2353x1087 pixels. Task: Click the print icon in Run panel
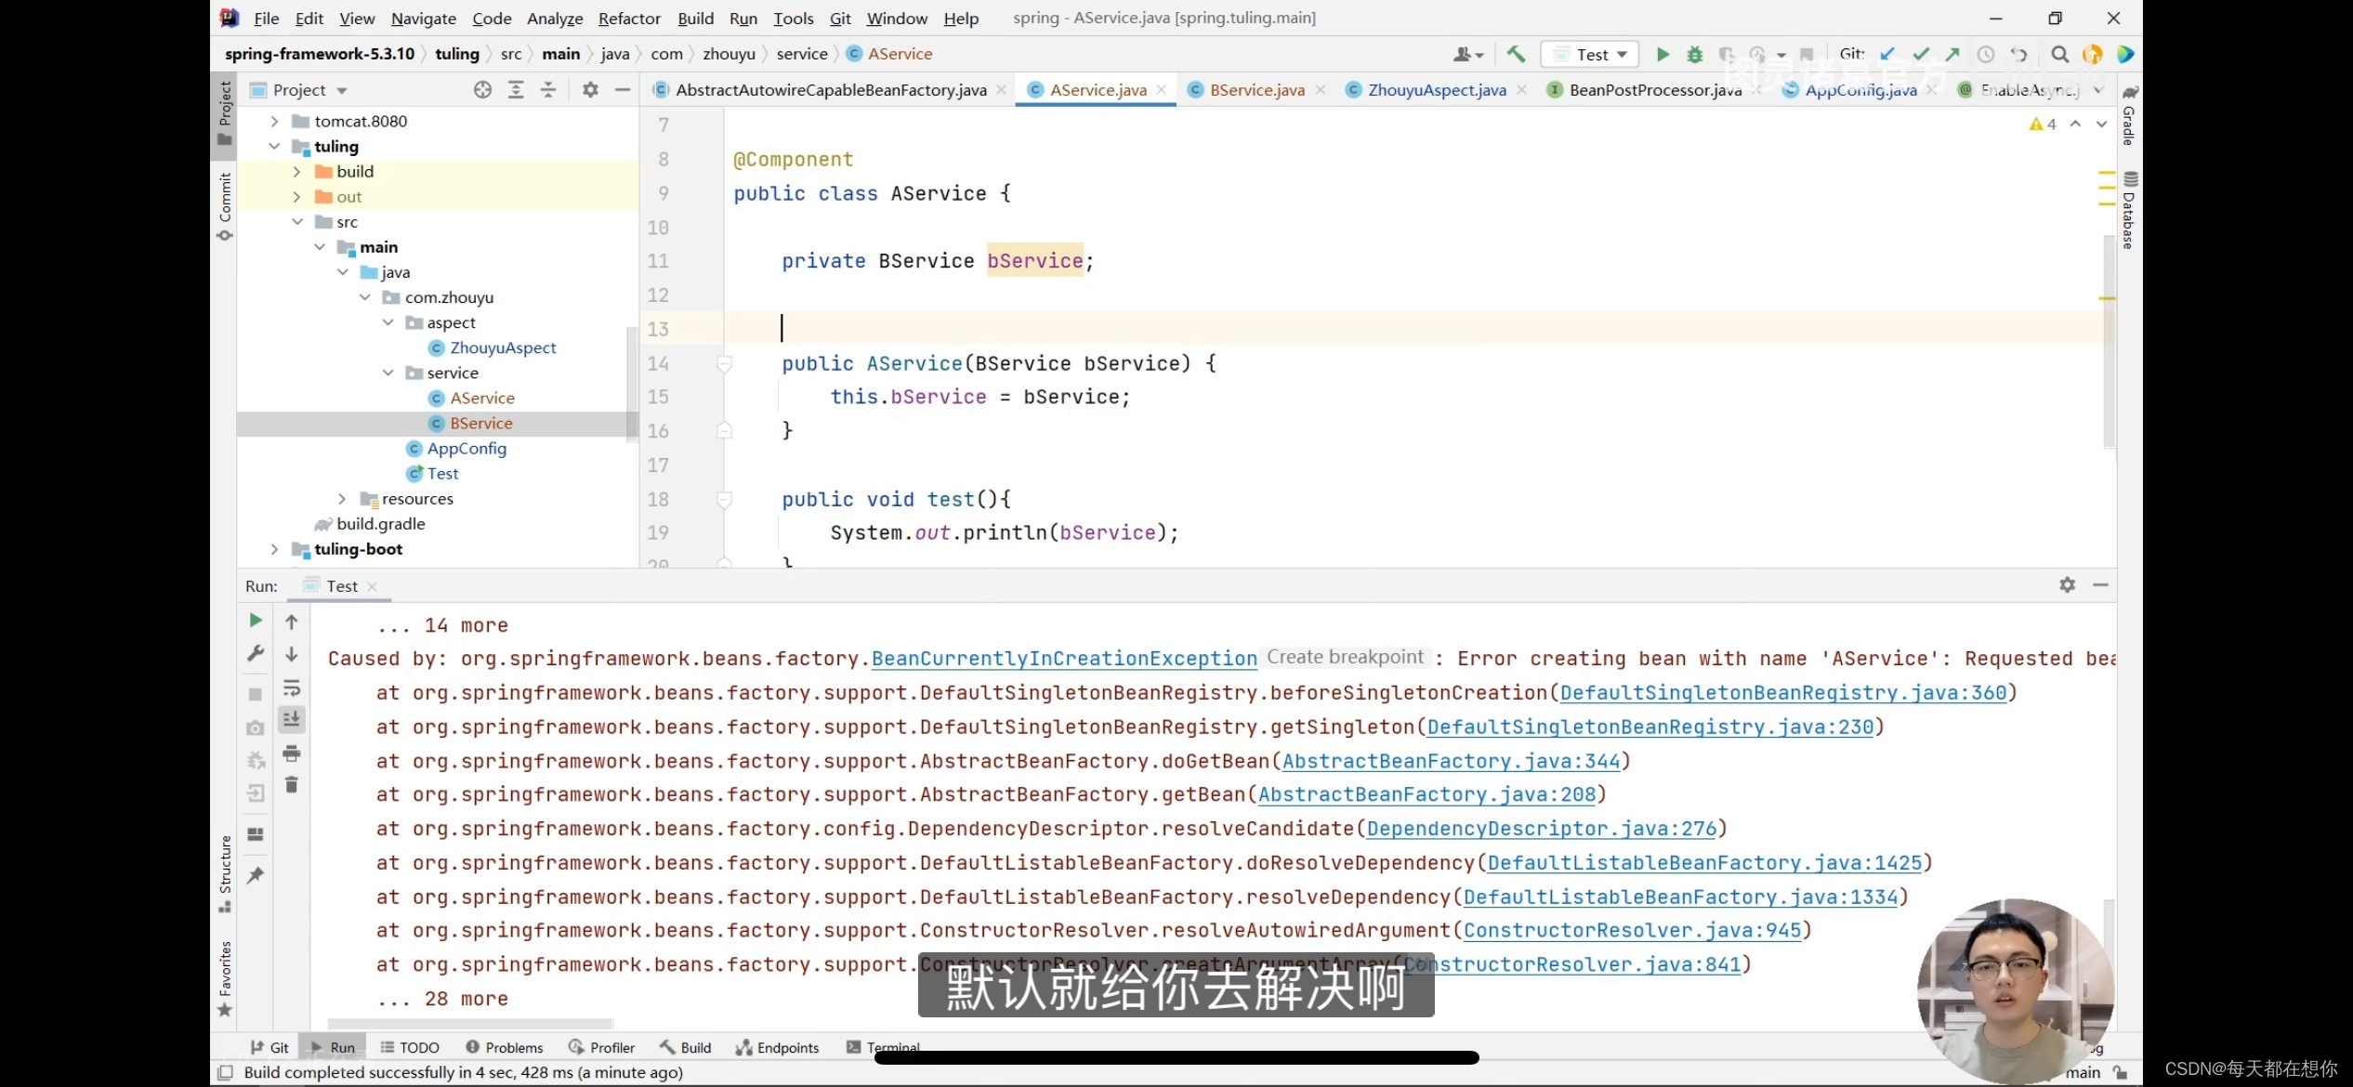coord(291,753)
